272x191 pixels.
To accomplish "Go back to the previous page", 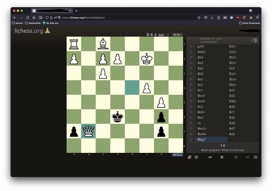I will [15, 17].
